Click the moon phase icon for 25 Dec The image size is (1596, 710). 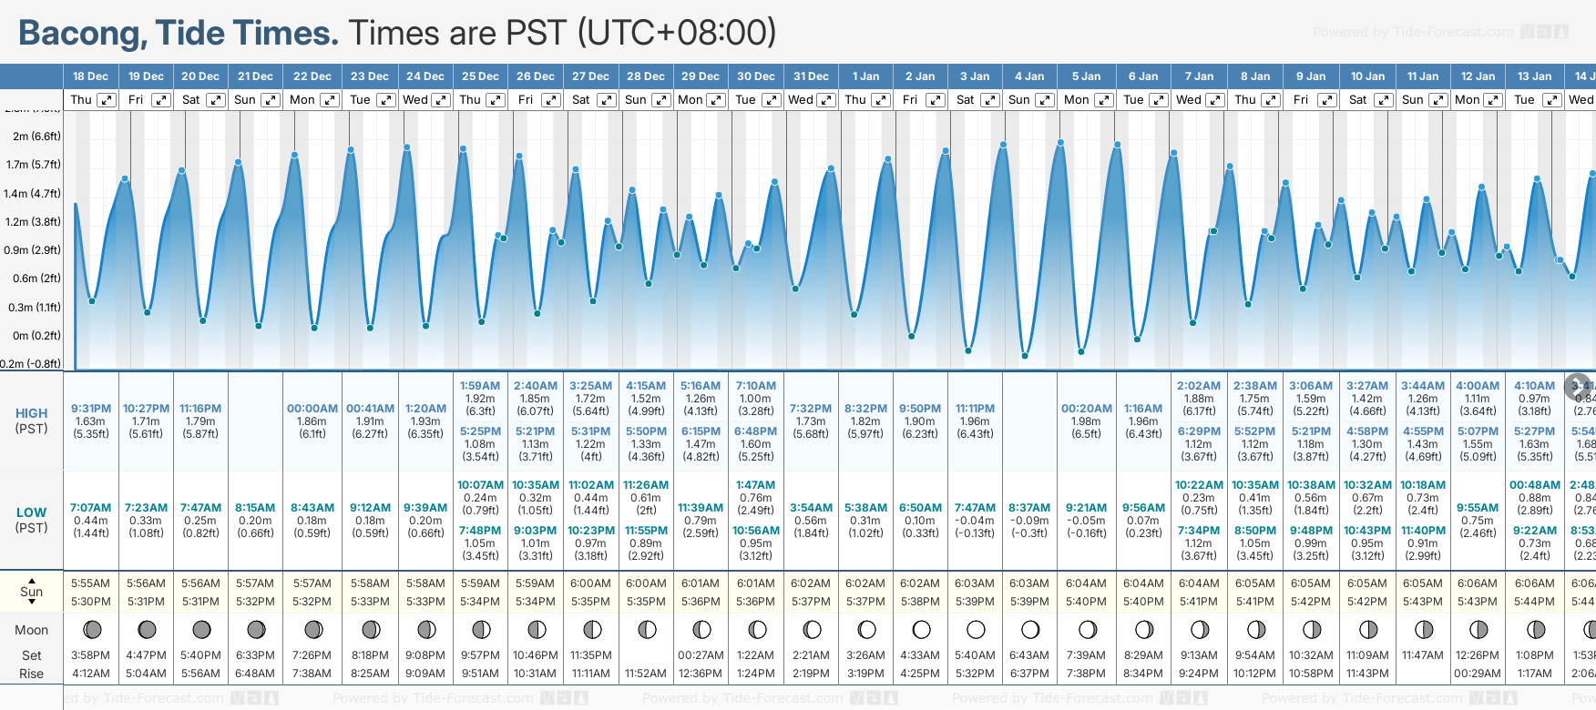click(x=481, y=629)
